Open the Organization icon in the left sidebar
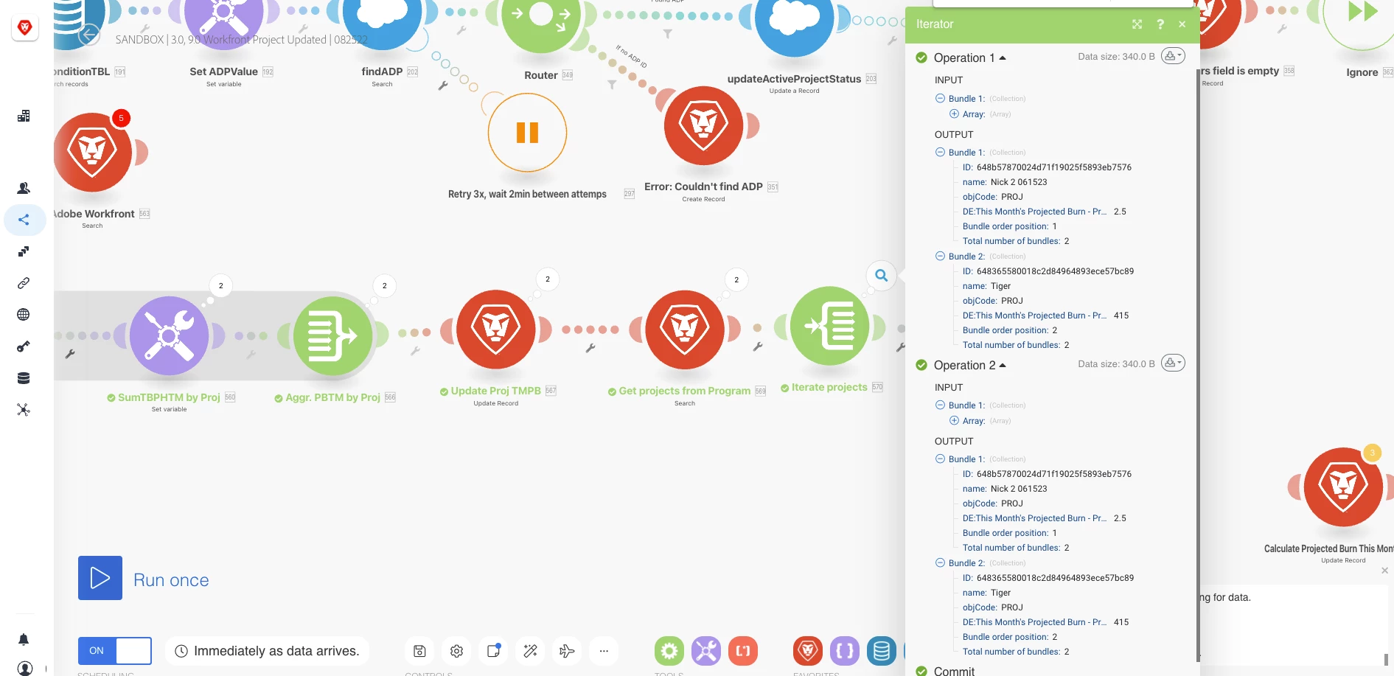Screen dimensions: 1394x676 click(x=24, y=116)
